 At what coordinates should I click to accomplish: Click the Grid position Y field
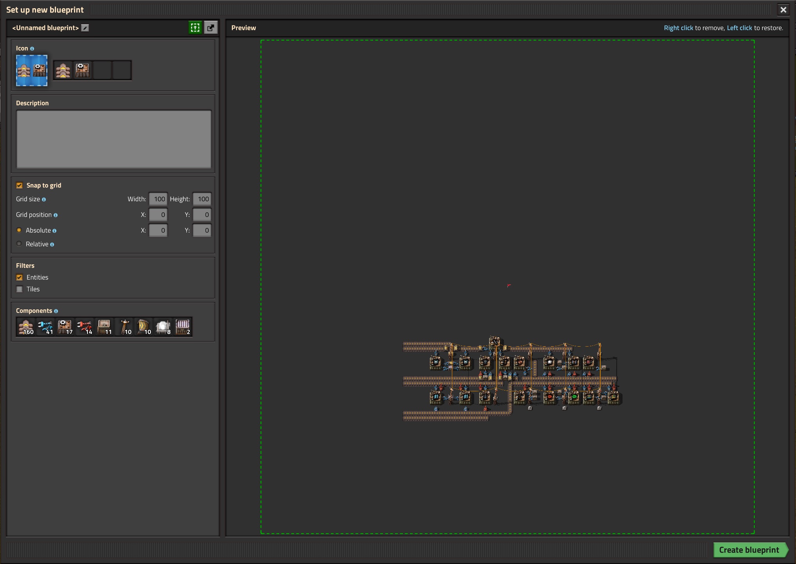tap(202, 215)
